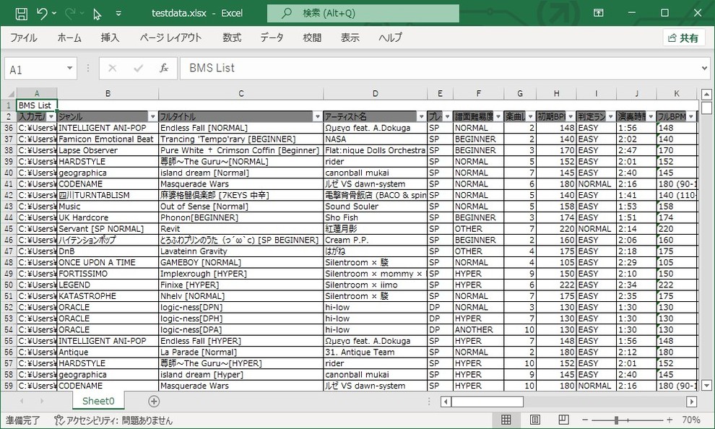Click horizontal scrollbar left arrow

pos(446,402)
